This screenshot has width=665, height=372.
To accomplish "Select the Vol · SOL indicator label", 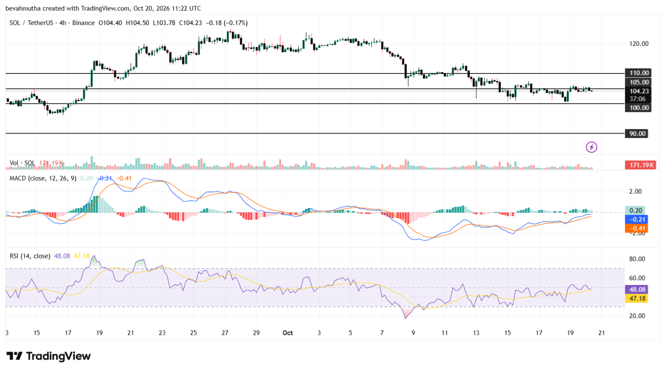I will click(23, 163).
